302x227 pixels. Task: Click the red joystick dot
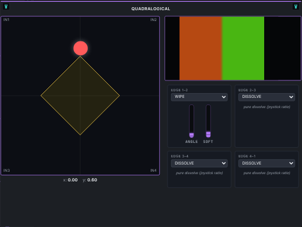tap(80, 48)
